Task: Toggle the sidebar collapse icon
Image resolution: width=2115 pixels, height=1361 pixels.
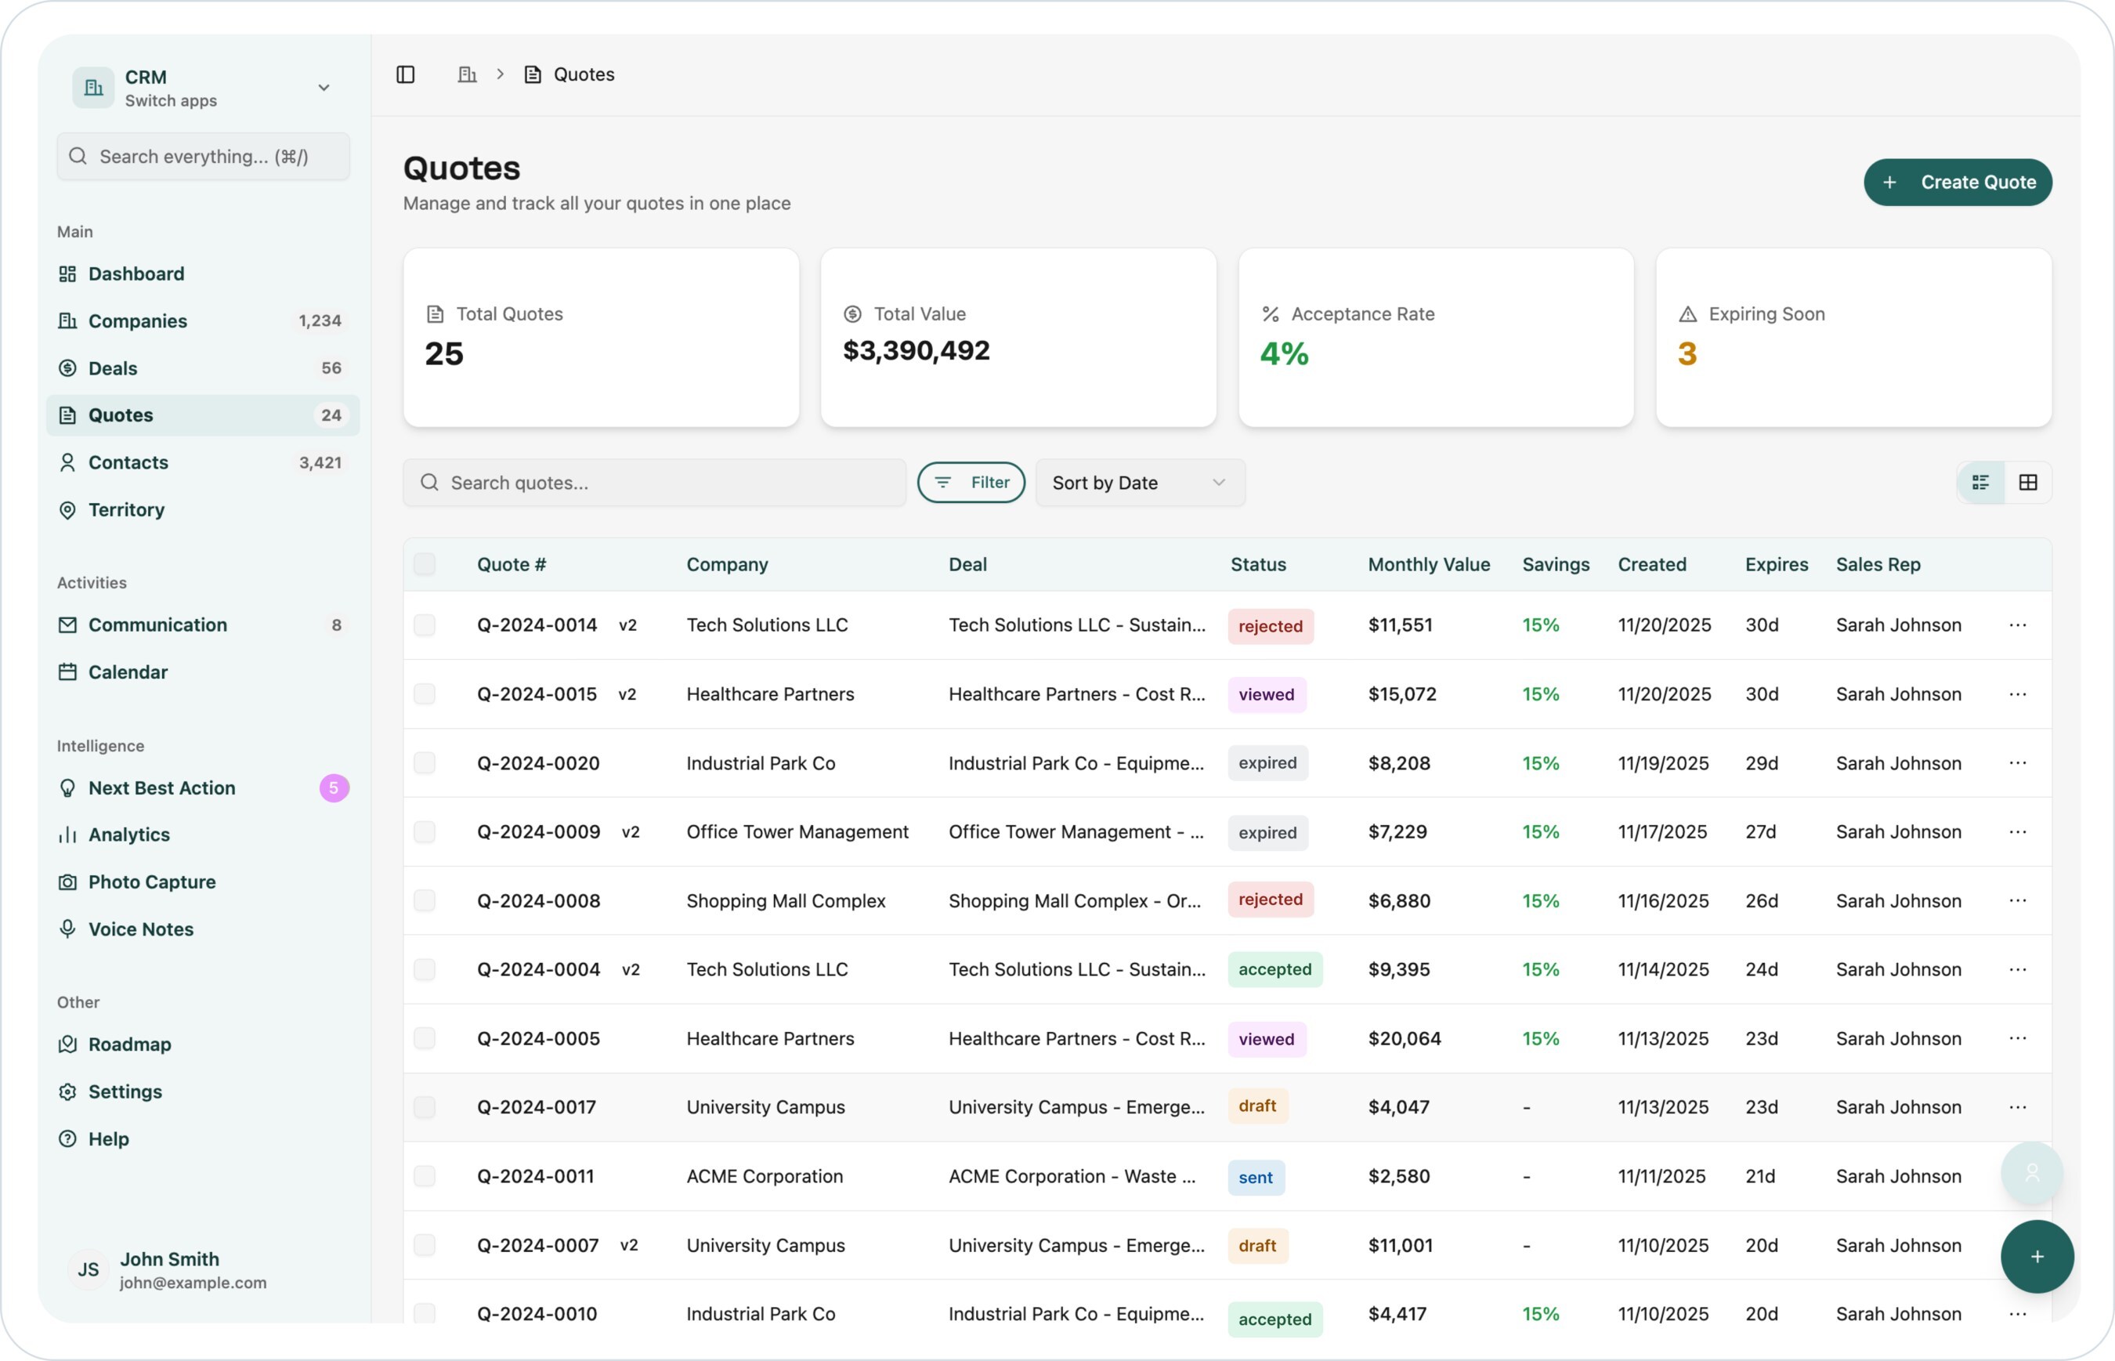Action: coord(406,74)
